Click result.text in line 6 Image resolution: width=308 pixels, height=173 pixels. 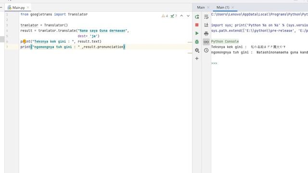89,41
